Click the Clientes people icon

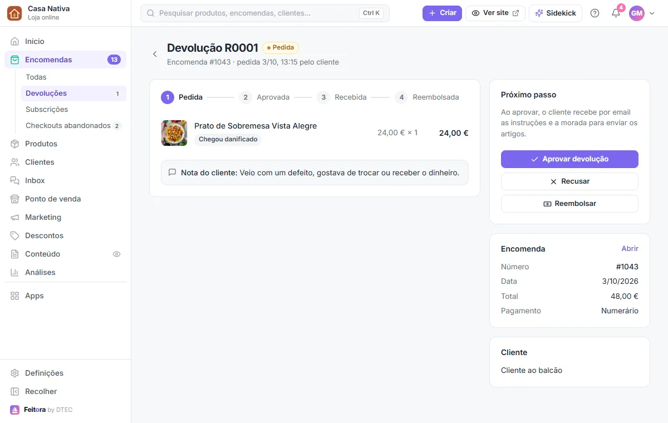pyautogui.click(x=14, y=162)
